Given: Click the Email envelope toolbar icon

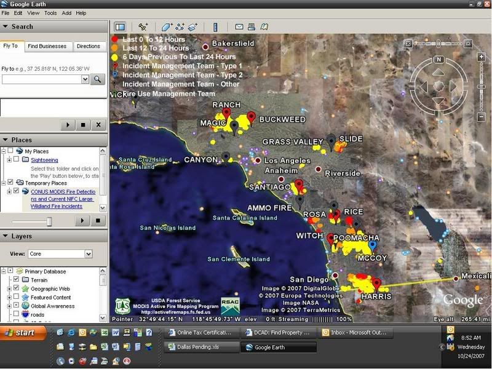Looking at the screenshot, I should tap(239, 27).
